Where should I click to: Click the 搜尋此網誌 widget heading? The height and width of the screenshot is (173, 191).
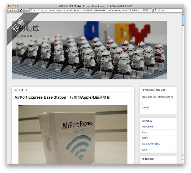[148, 159]
